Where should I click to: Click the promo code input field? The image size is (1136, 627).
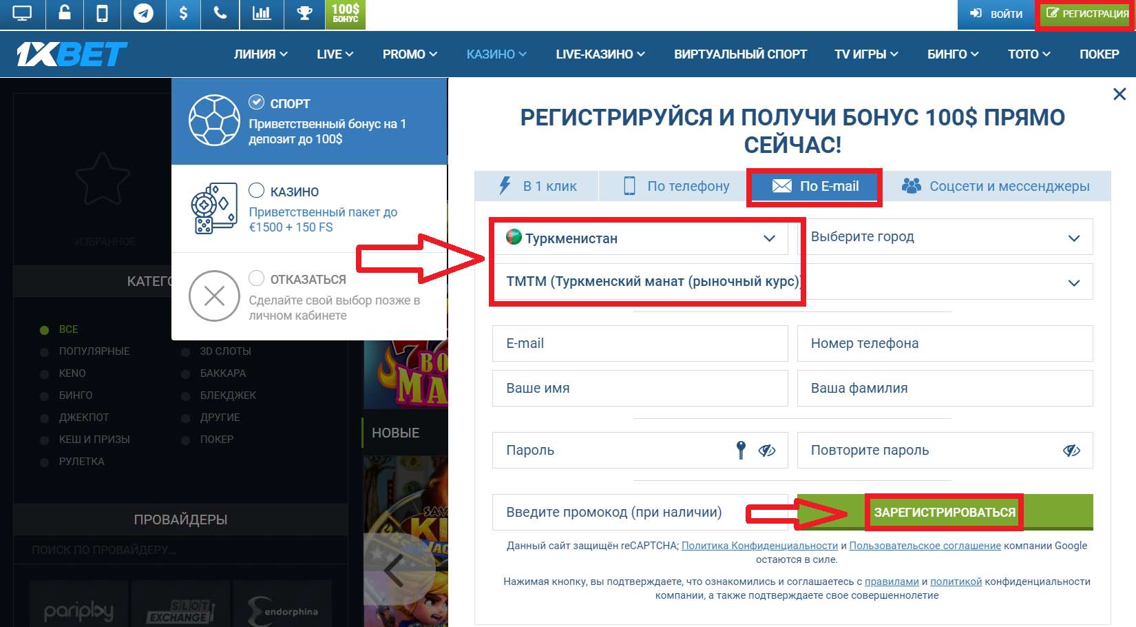pyautogui.click(x=640, y=512)
